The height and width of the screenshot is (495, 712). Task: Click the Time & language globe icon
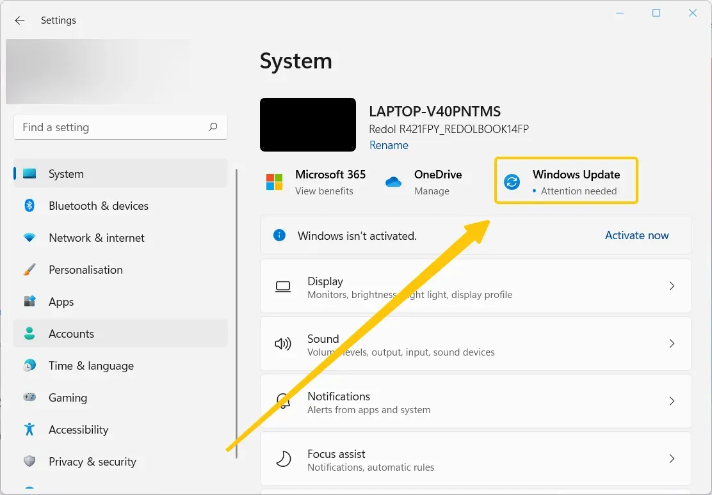tap(29, 365)
